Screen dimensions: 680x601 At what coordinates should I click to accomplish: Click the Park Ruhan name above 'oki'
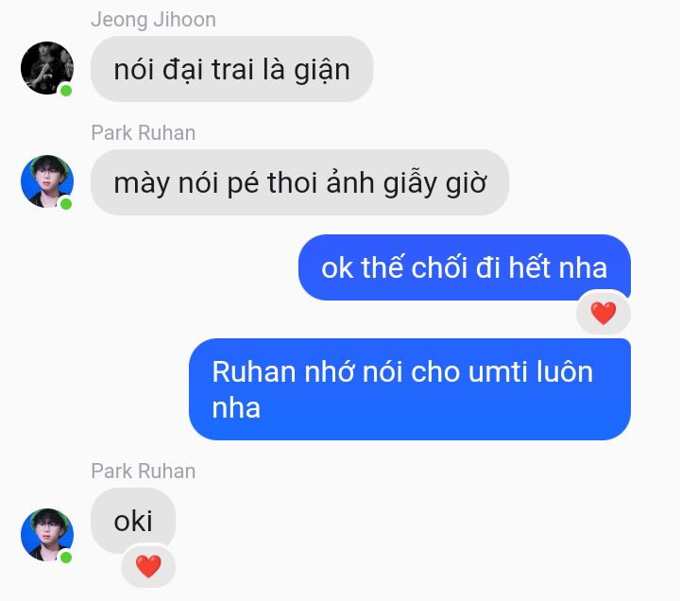point(144,472)
